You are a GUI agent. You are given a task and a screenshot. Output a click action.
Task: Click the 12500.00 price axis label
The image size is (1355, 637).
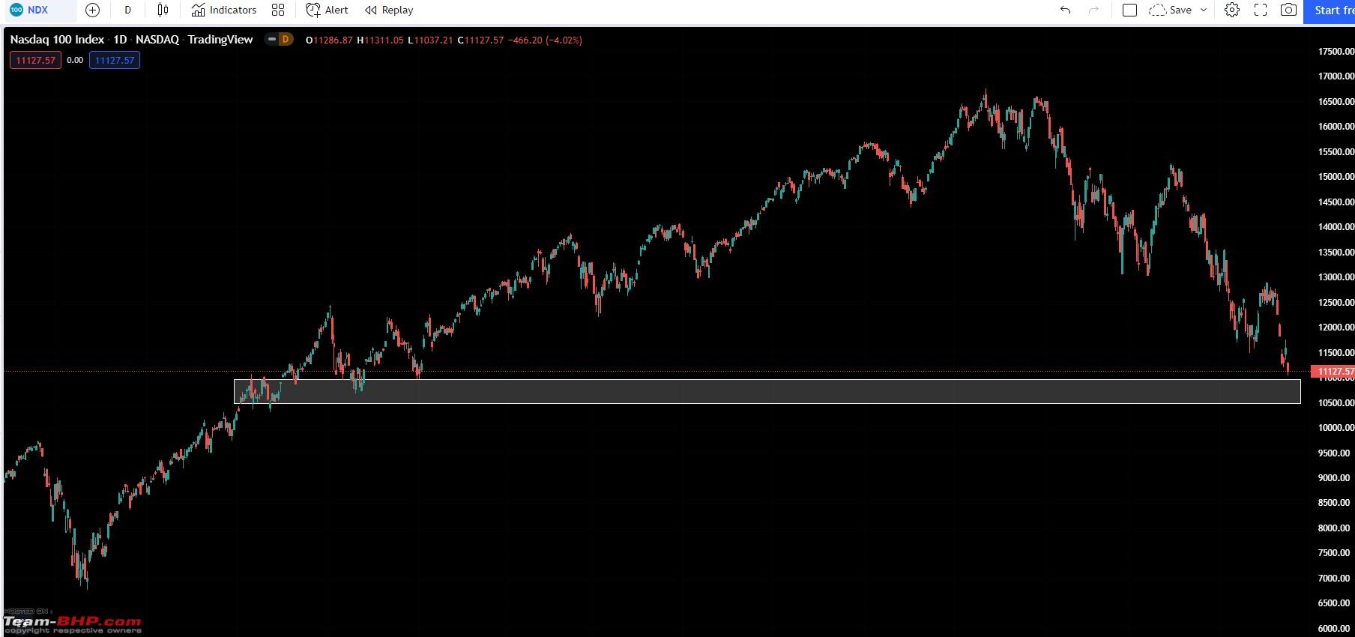point(1336,303)
